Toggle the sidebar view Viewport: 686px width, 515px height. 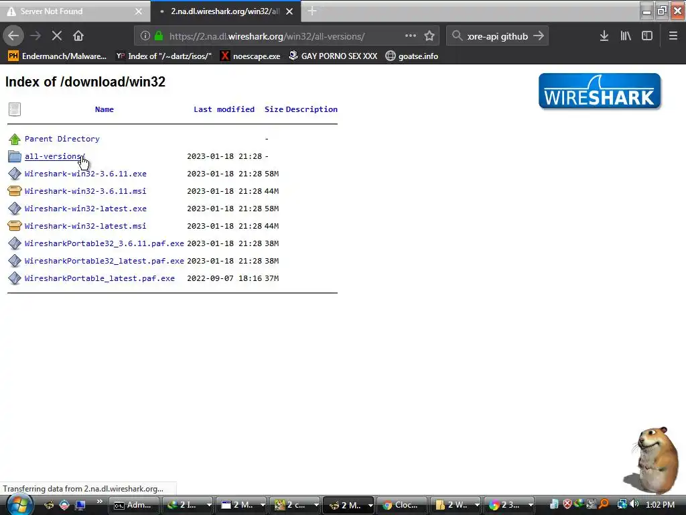(x=647, y=36)
